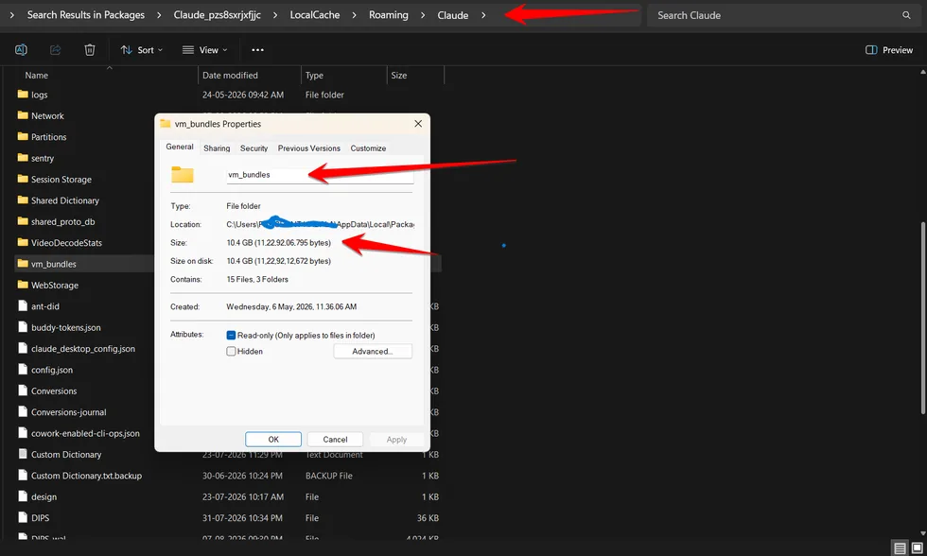Go to Search Results in Packages breadcrumb
This screenshot has width=927, height=556.
[x=86, y=15]
